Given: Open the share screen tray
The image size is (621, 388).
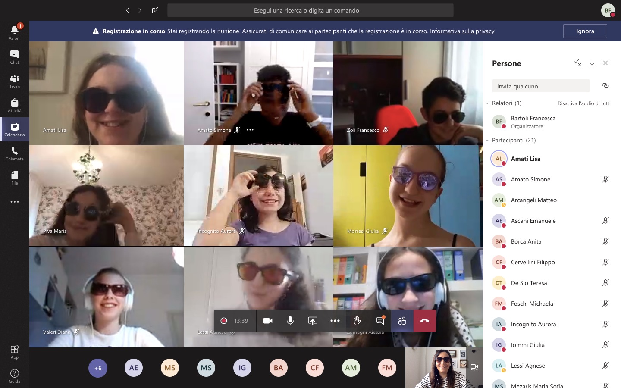Looking at the screenshot, I should click(x=312, y=321).
